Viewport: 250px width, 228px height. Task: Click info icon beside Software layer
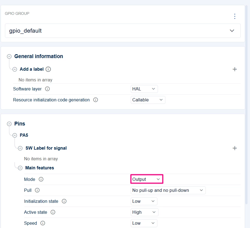tap(47, 89)
